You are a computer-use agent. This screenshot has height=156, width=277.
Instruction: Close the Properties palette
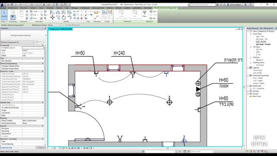pos(45,28)
